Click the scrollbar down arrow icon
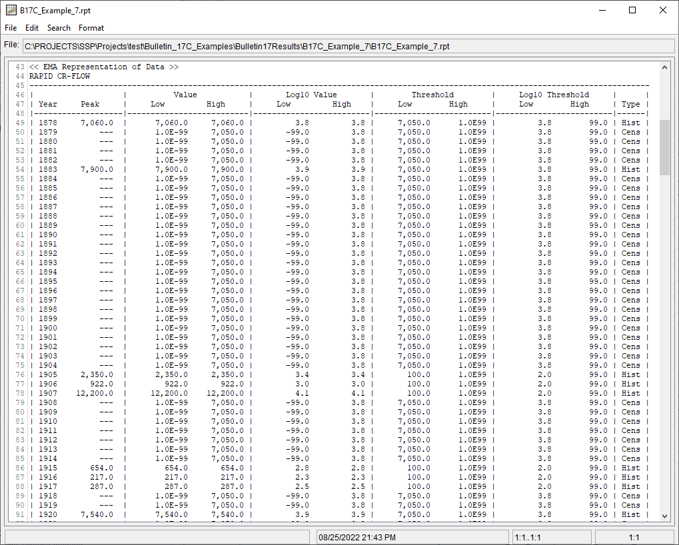Image resolution: width=679 pixels, height=545 pixels. pos(665,514)
